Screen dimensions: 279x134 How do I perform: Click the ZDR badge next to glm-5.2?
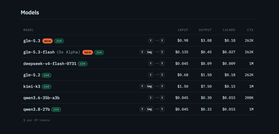click(x=46, y=75)
